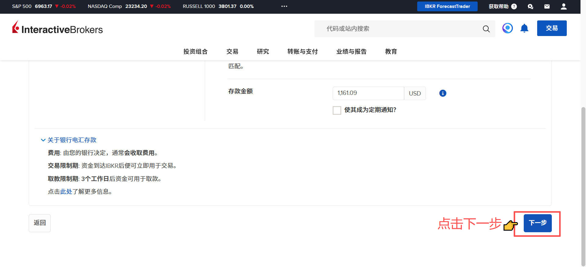
Task: Collapse the 关于银行电汇存款 section
Action: point(69,140)
